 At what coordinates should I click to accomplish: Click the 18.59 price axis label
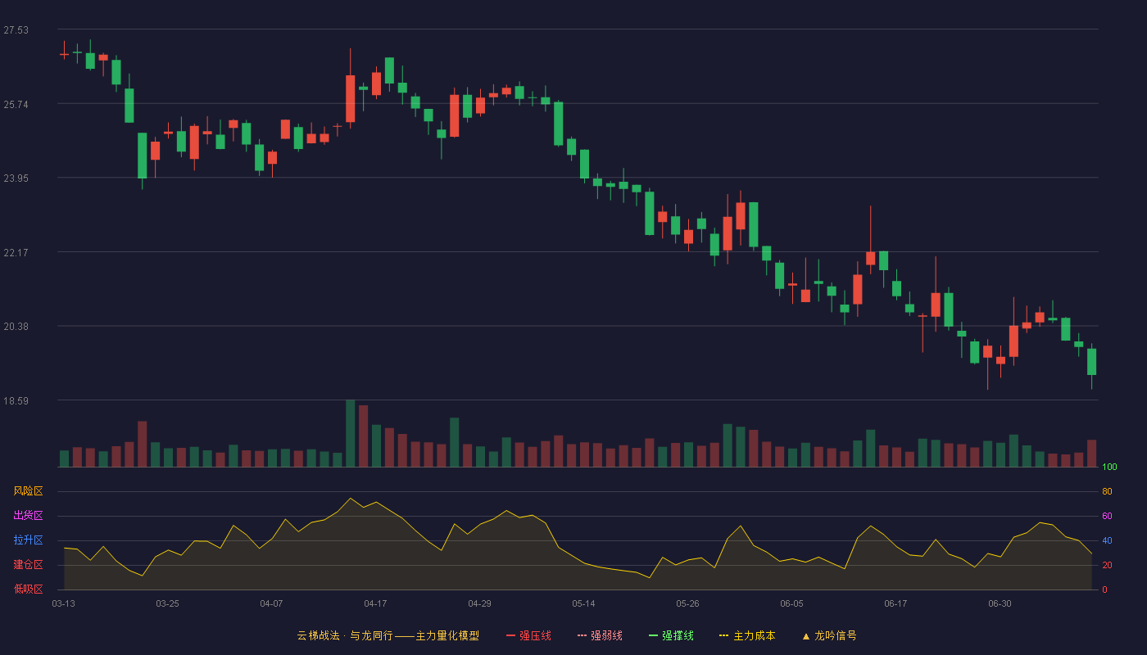pos(16,401)
